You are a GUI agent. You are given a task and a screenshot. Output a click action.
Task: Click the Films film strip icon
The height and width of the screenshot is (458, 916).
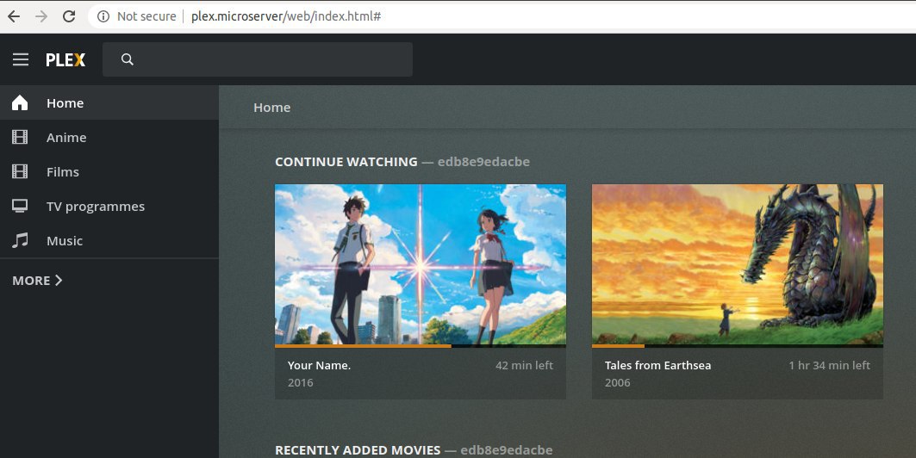pos(20,171)
